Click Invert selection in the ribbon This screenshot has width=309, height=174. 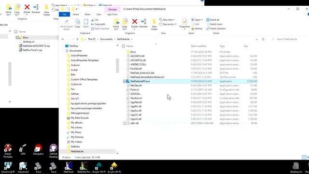216,29
